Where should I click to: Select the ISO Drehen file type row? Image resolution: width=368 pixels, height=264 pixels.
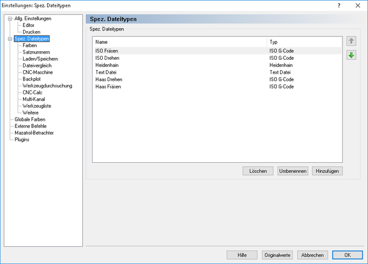pyautogui.click(x=217, y=58)
